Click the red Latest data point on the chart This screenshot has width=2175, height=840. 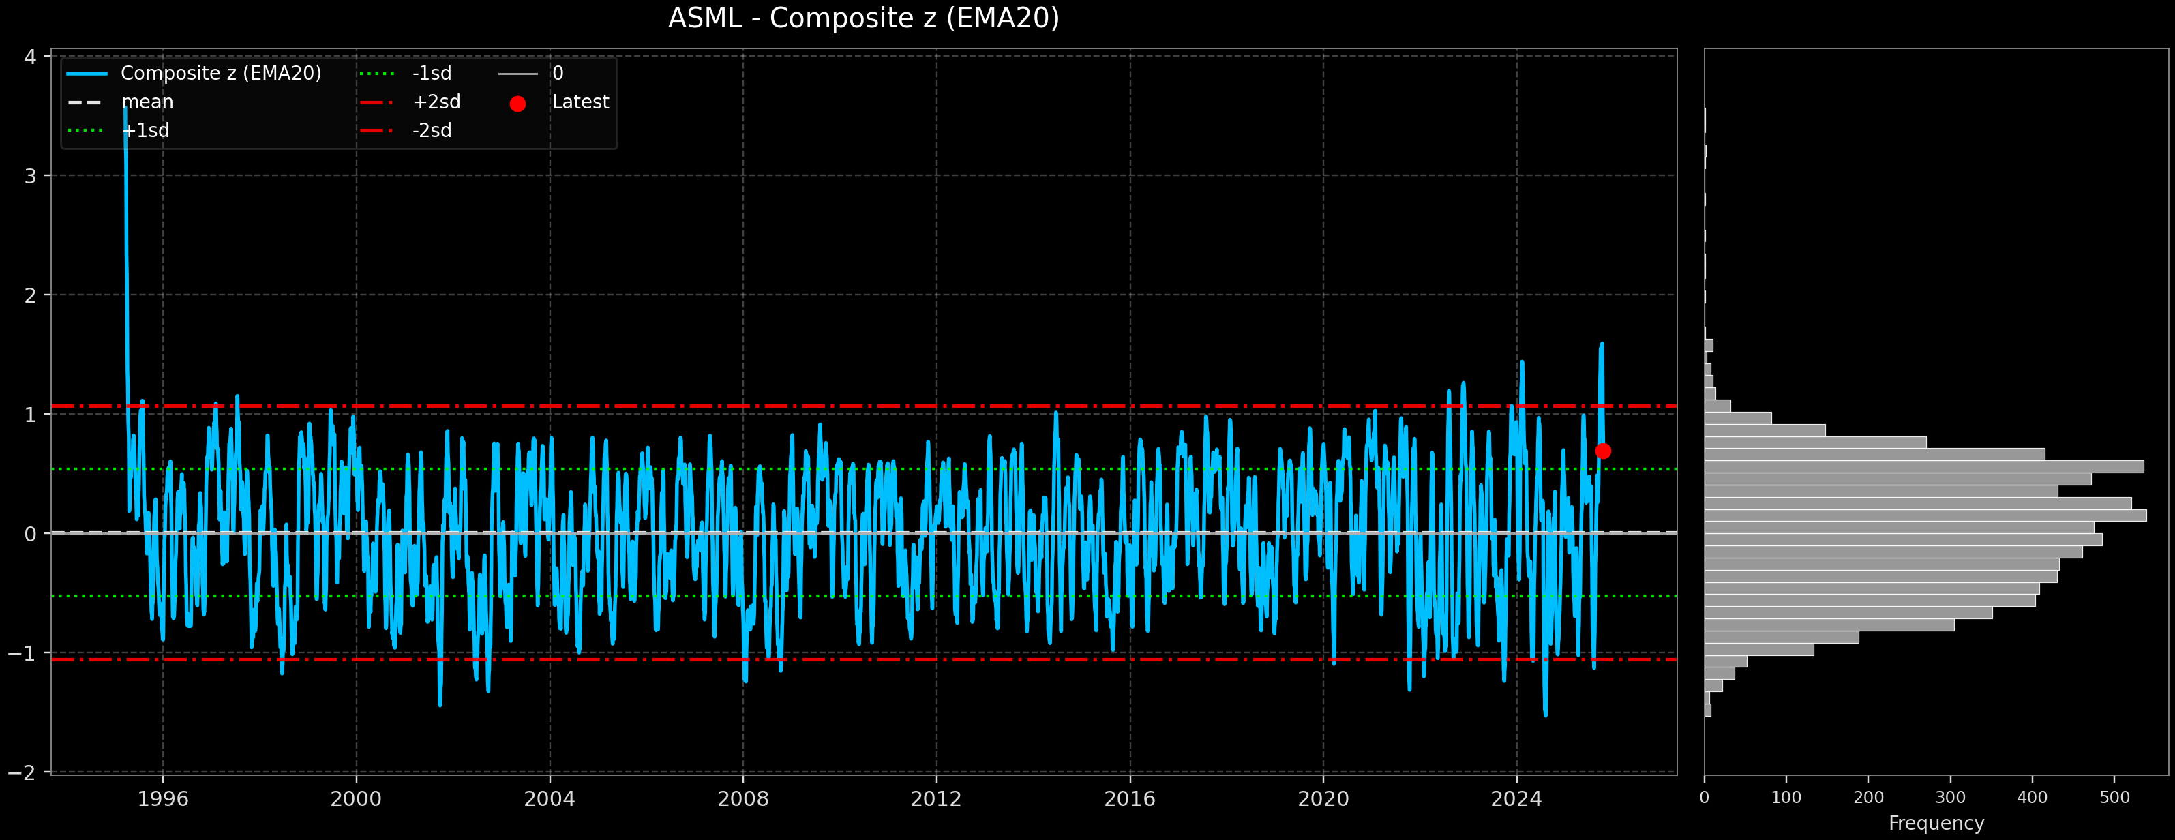pos(1604,451)
